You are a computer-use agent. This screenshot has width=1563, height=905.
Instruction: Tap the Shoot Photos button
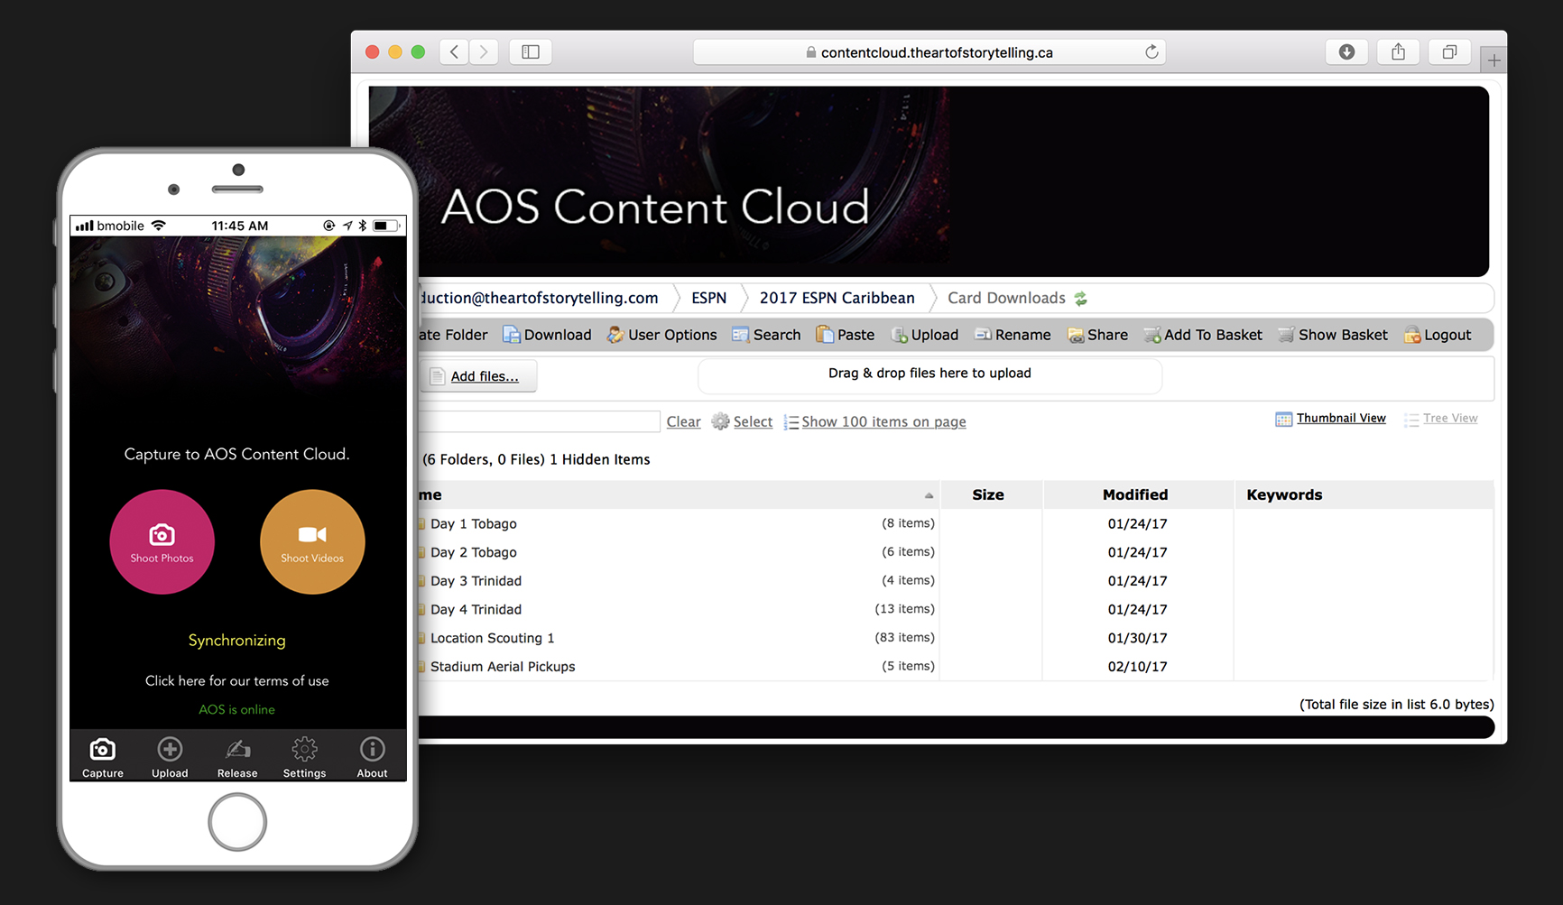[162, 541]
